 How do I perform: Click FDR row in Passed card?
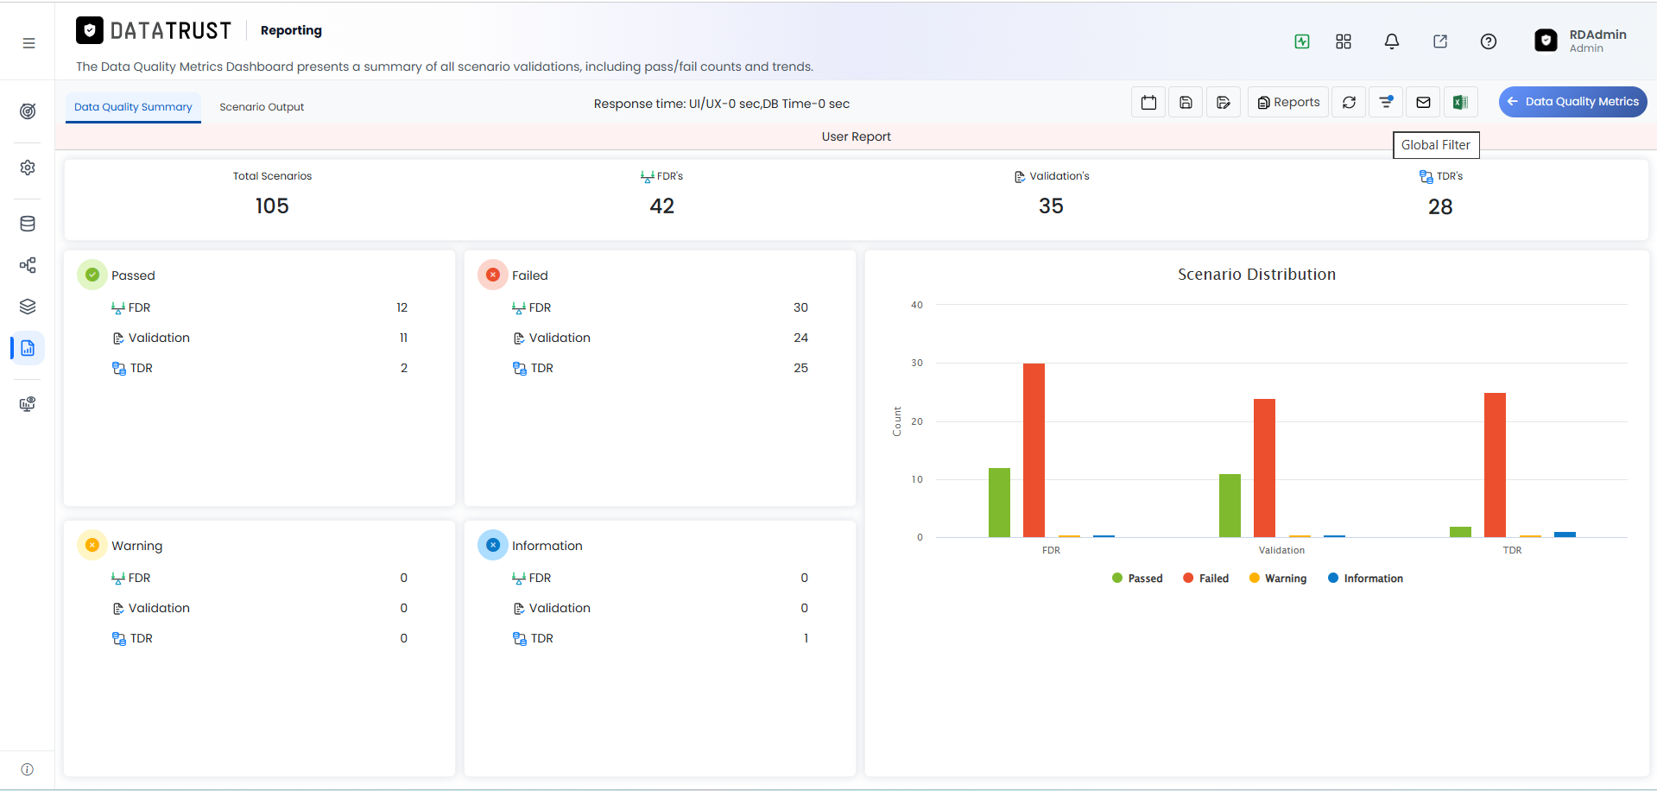259,307
